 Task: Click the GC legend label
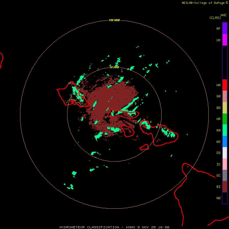[x=218, y=175]
